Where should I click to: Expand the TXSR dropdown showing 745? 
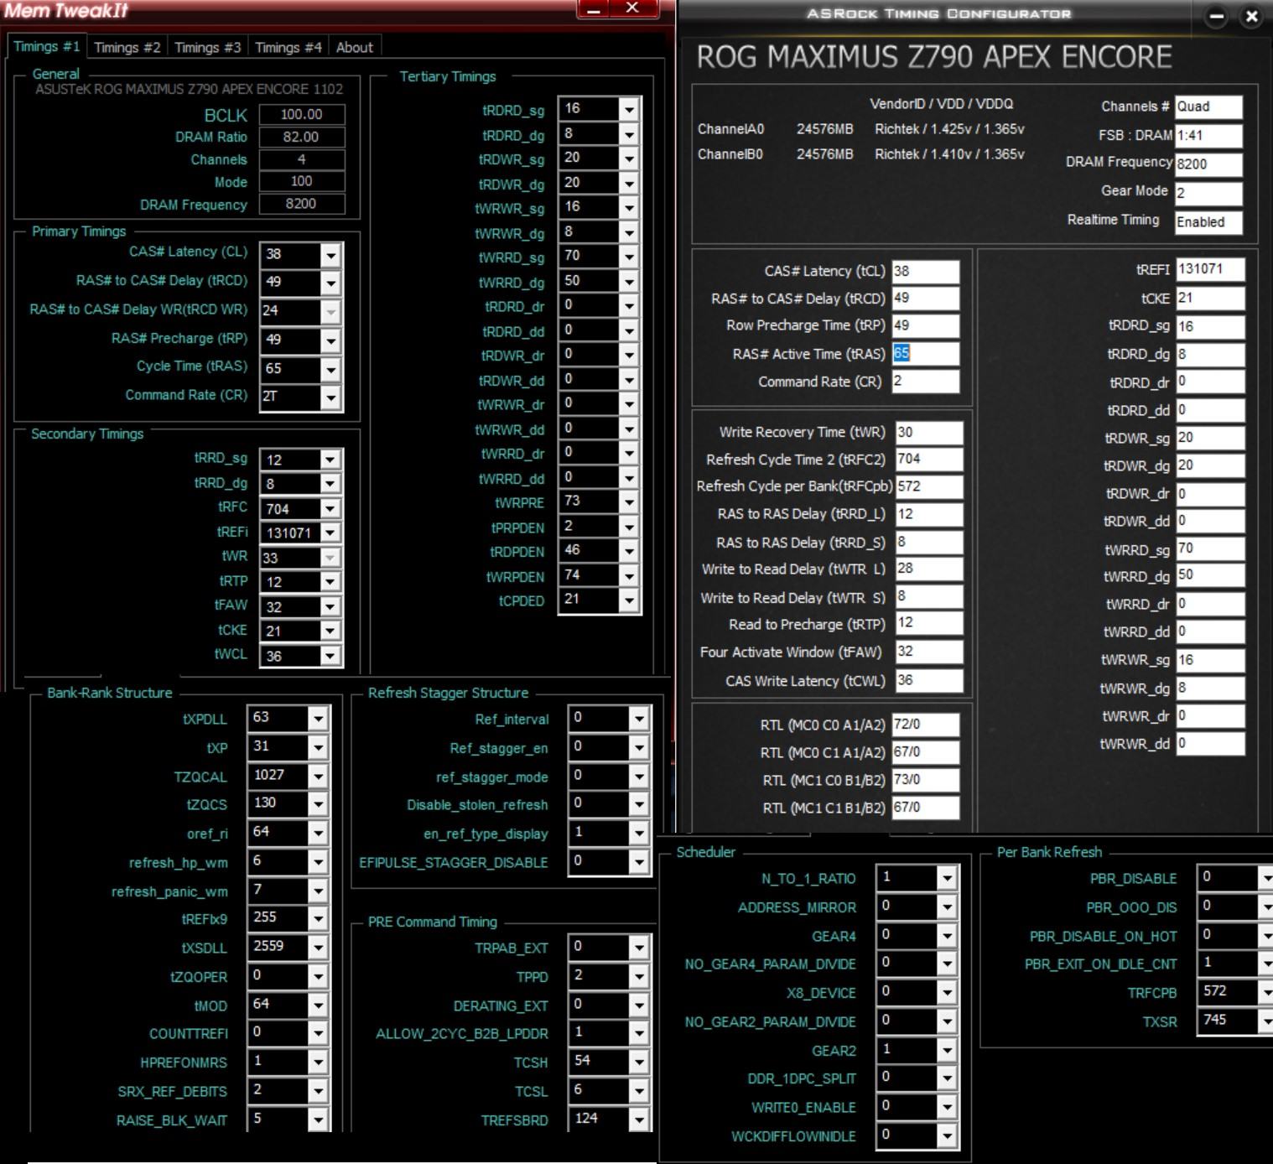coord(1266,1021)
